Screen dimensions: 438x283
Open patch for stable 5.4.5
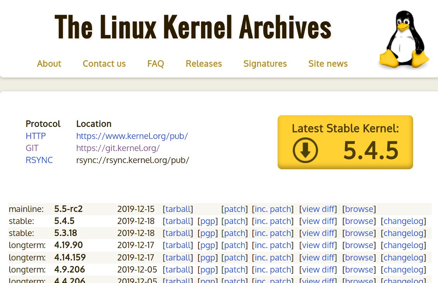[x=235, y=221]
